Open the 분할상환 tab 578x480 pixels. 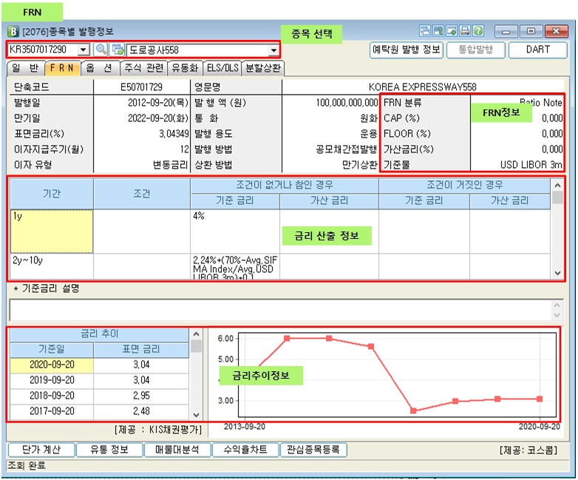click(263, 68)
